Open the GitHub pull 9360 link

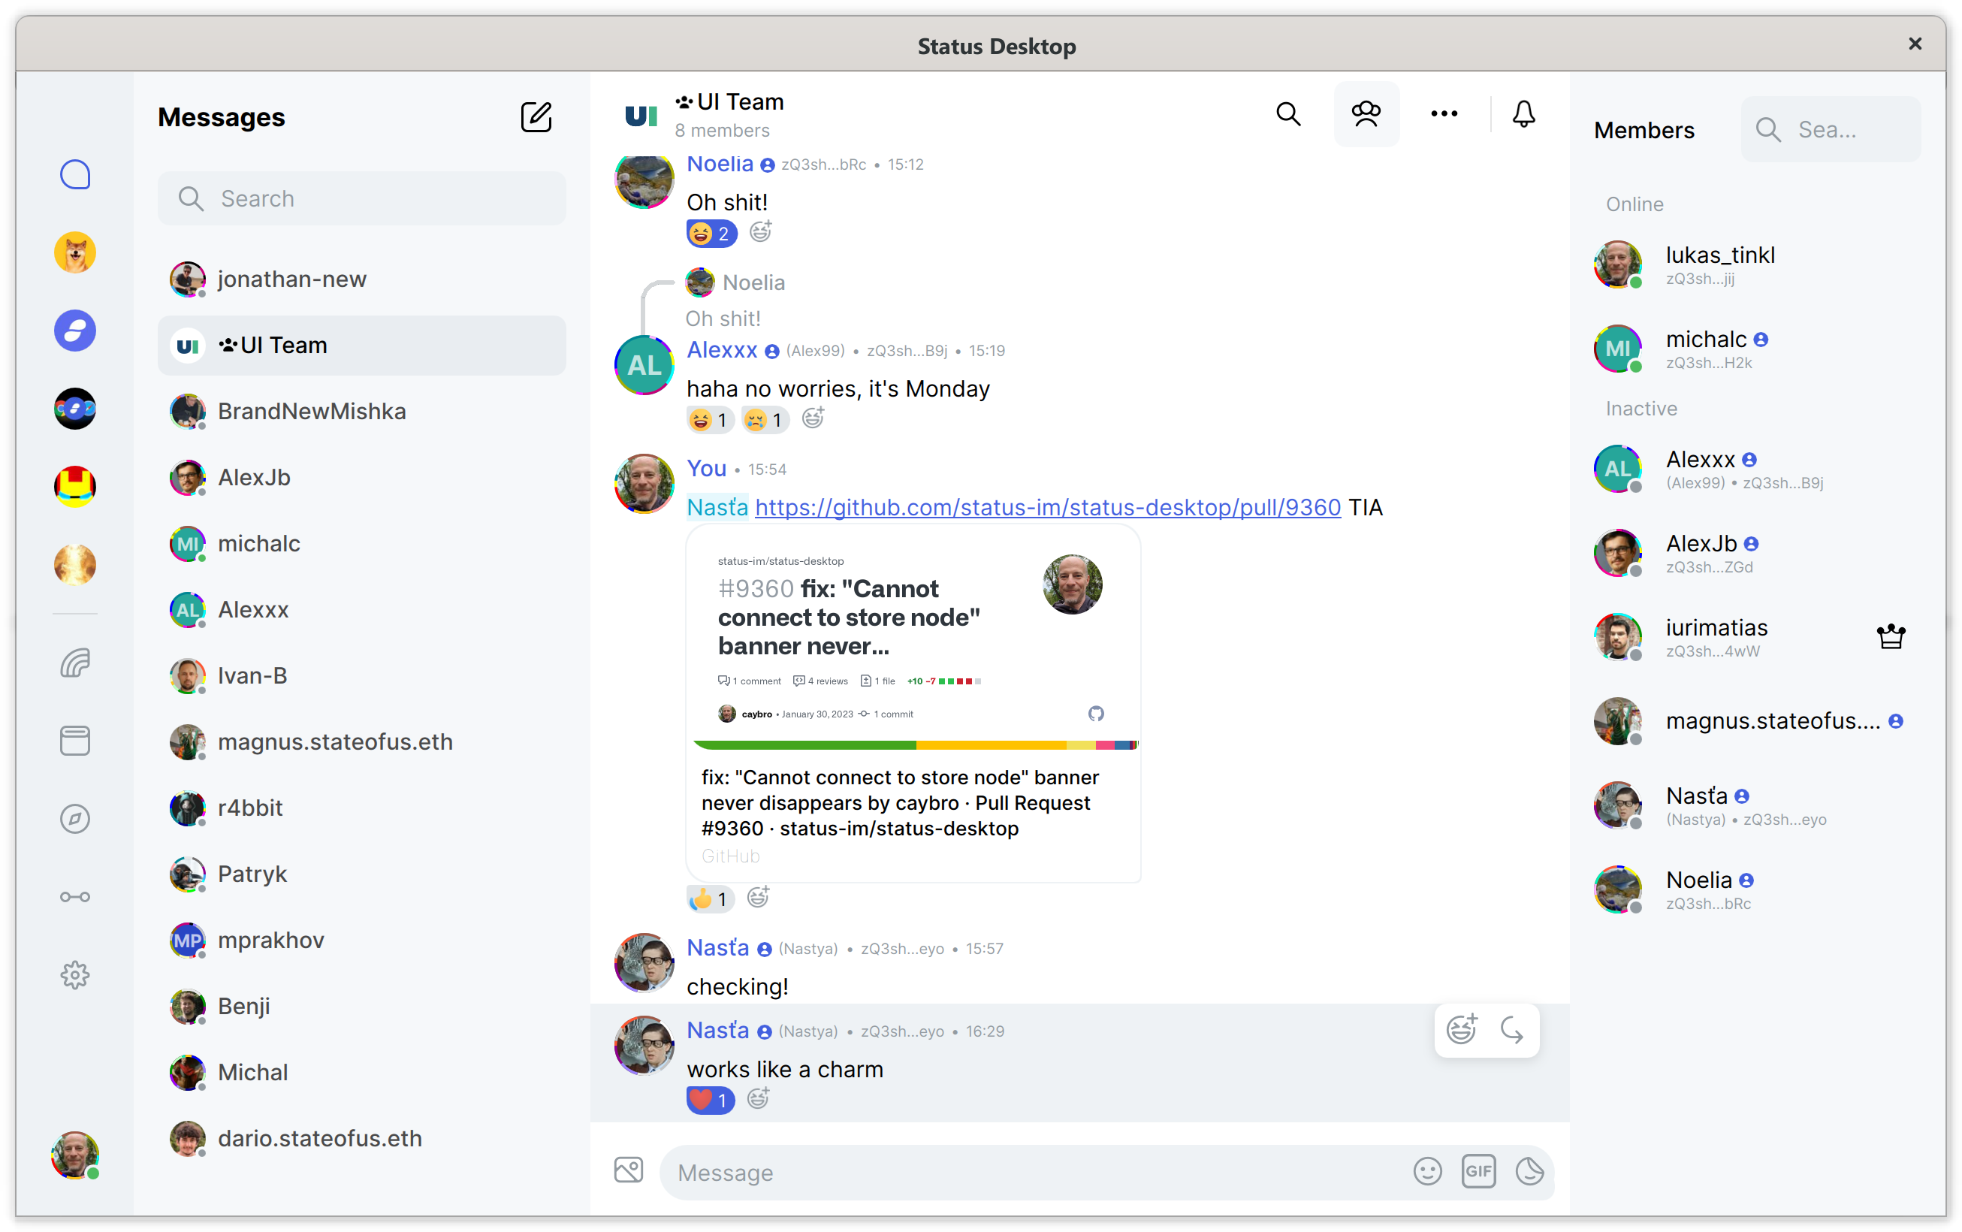[x=1047, y=508]
